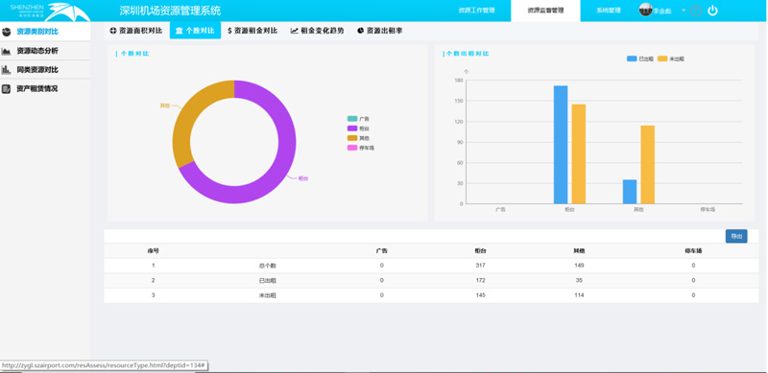Screen dimensions: 768x373
Task: Toggle the 已出租 legend series
Action: click(640, 58)
